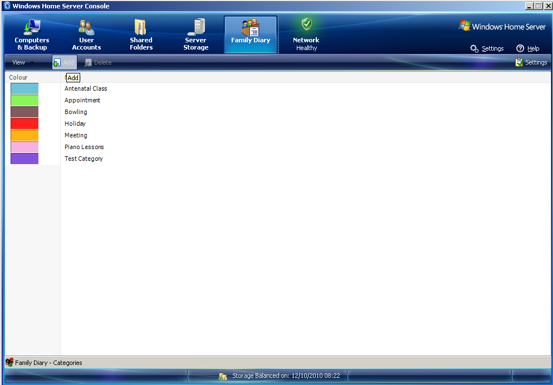Screen dimensions: 553x385
Task: Select the light blue Antenatal Class swatch
Action: tap(25, 88)
